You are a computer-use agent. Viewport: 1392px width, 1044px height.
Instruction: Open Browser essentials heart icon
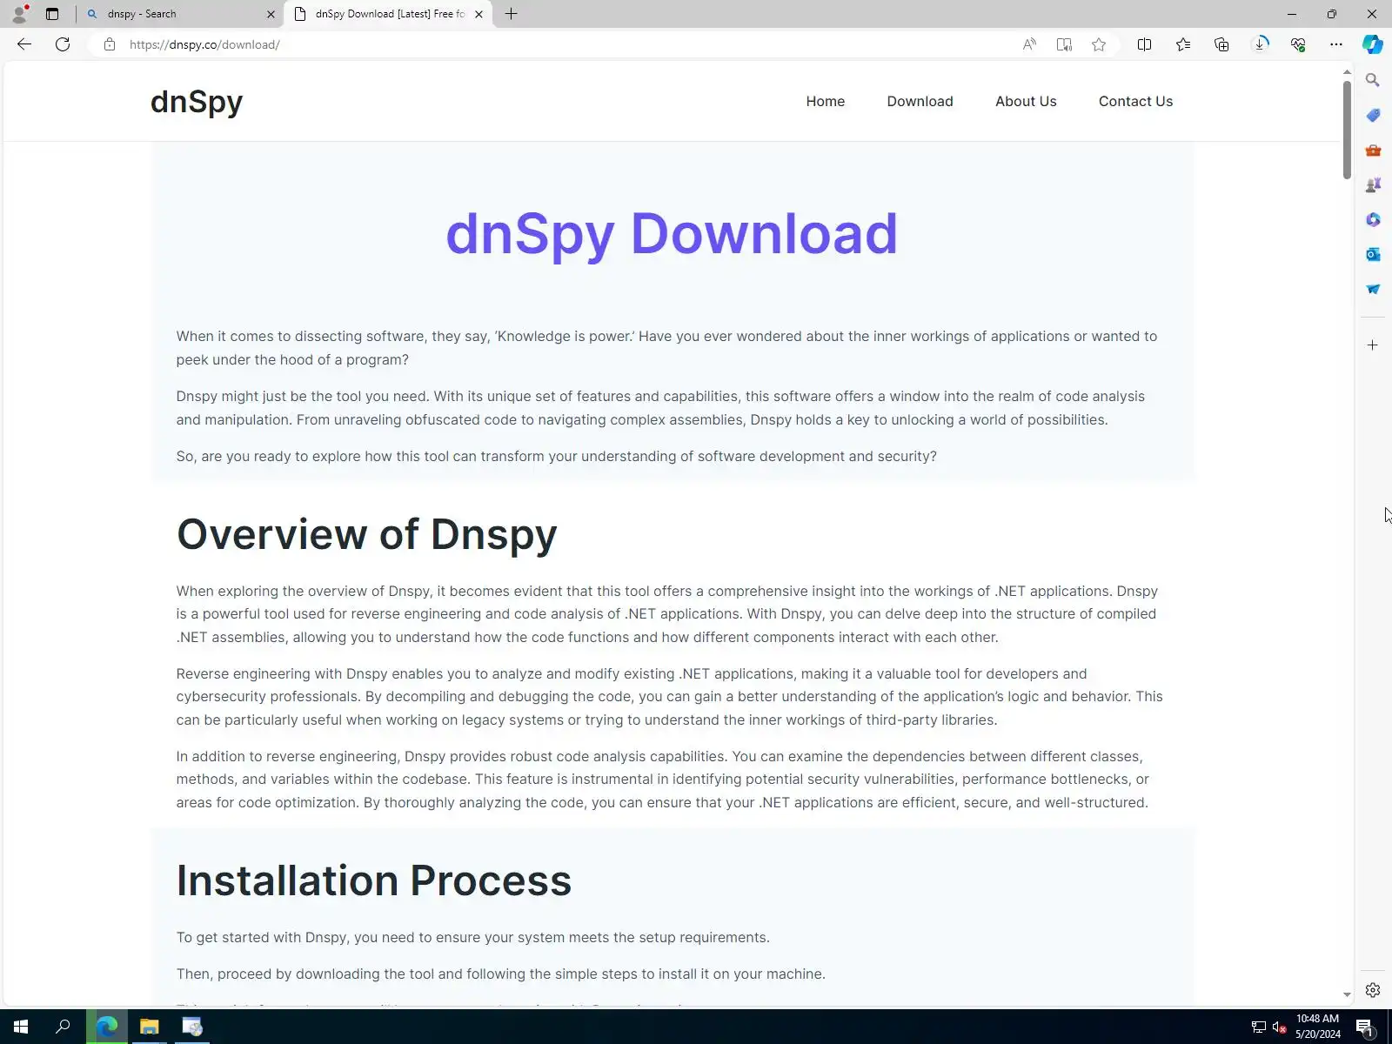(1298, 44)
